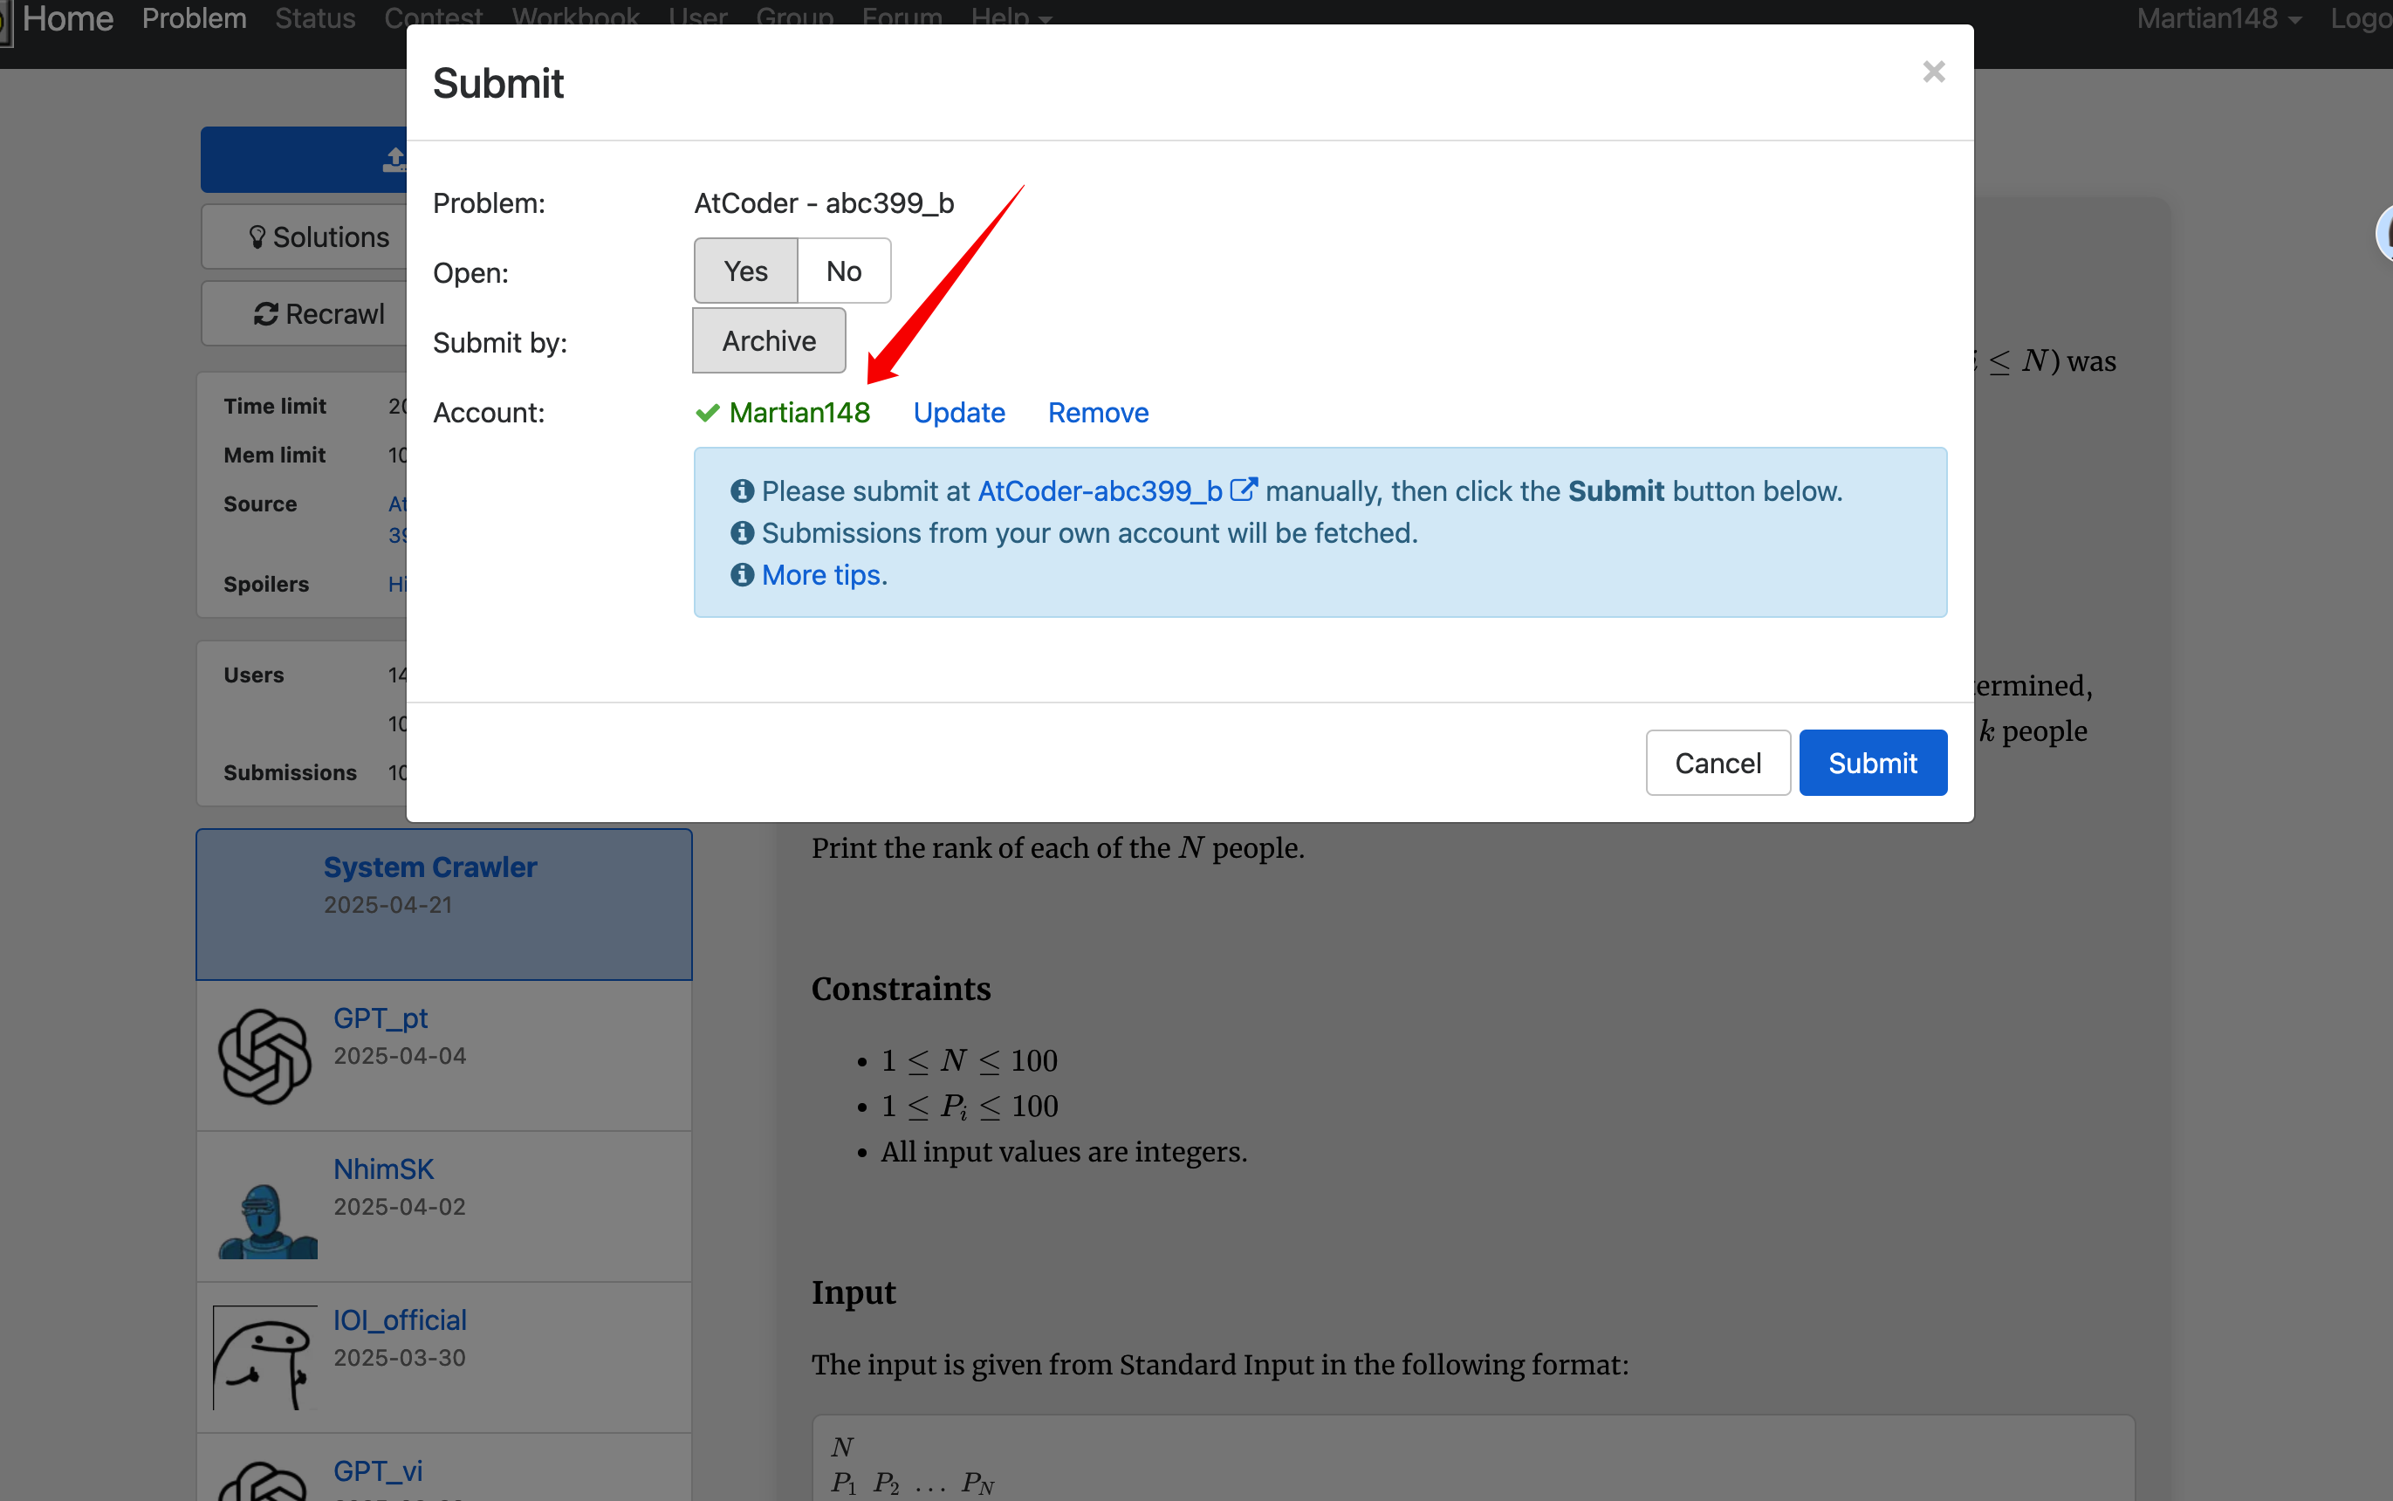
Task: Click the Time limit label
Action: click(275, 406)
